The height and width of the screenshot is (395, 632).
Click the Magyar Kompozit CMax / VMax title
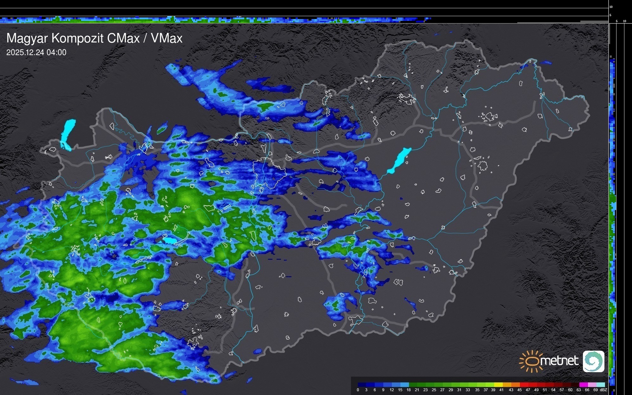[94, 38]
